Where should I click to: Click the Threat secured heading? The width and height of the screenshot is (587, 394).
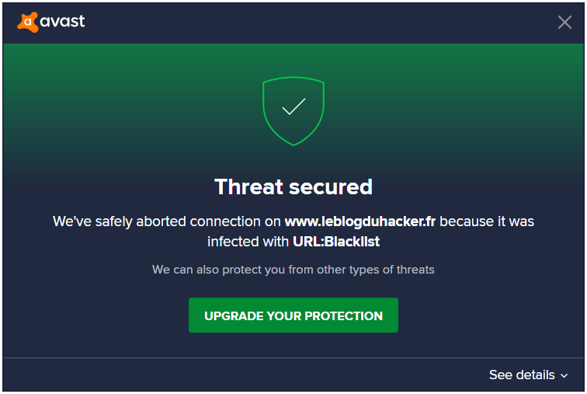tap(293, 187)
